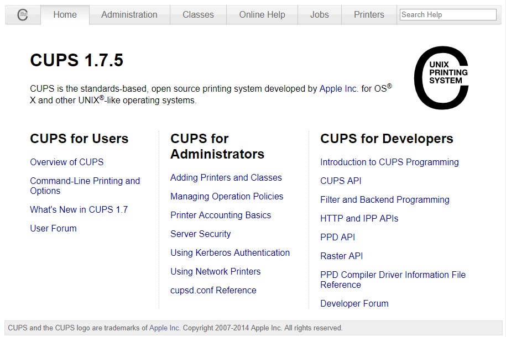This screenshot has width=506, height=337.
Task: Click the Search Help input field
Action: point(447,15)
